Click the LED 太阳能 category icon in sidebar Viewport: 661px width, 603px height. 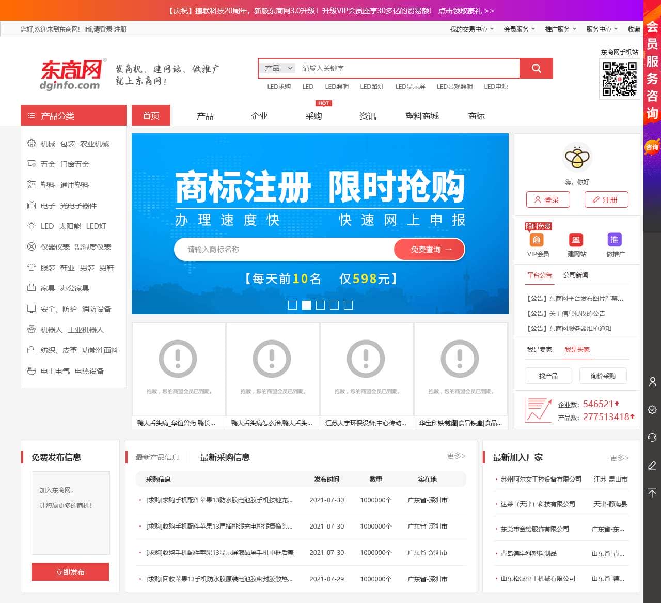pyautogui.click(x=31, y=226)
